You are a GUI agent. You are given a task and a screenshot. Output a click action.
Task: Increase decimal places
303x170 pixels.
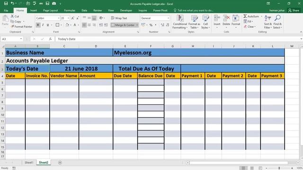click(x=162, y=25)
